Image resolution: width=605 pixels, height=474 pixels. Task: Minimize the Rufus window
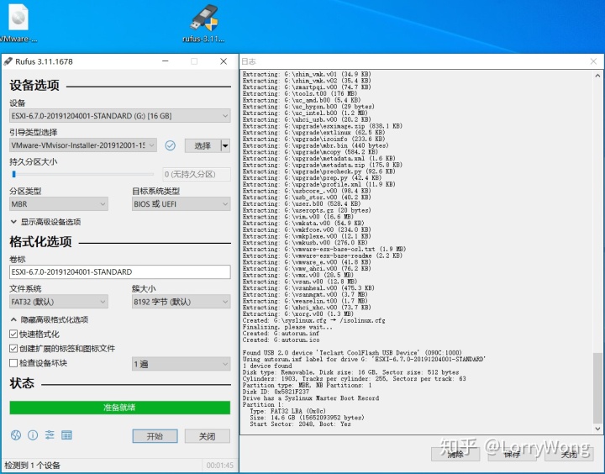click(x=166, y=61)
